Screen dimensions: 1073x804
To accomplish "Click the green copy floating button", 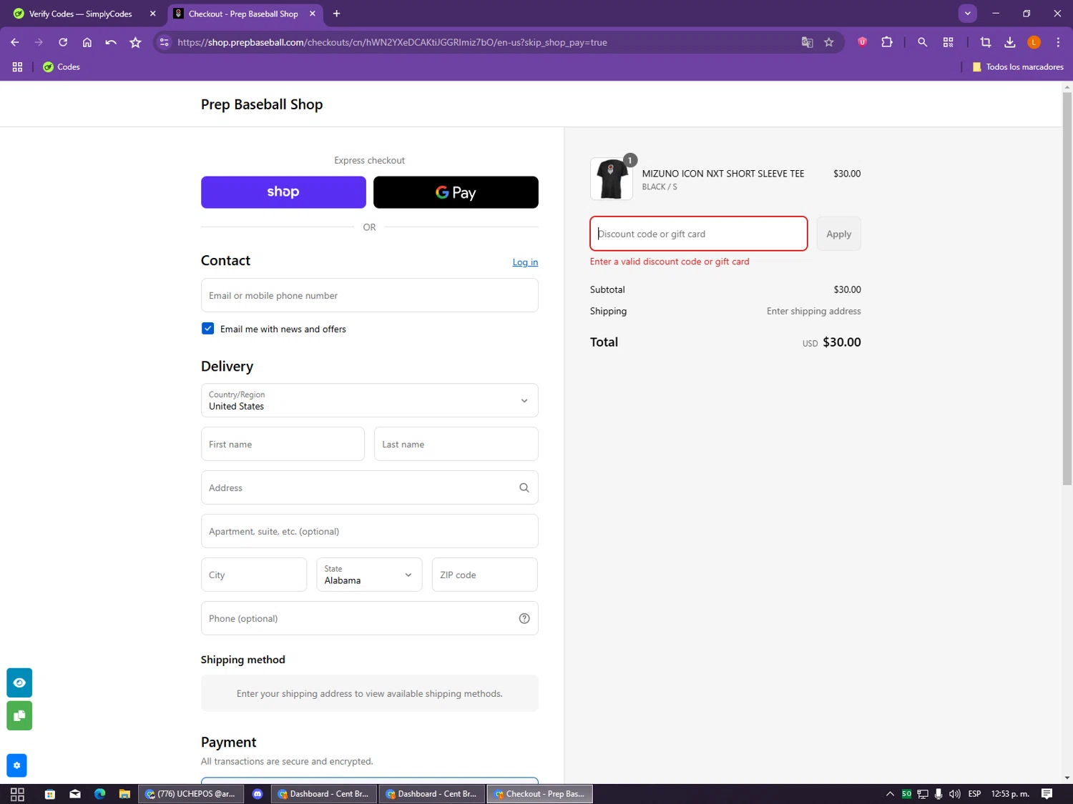I will (19, 715).
